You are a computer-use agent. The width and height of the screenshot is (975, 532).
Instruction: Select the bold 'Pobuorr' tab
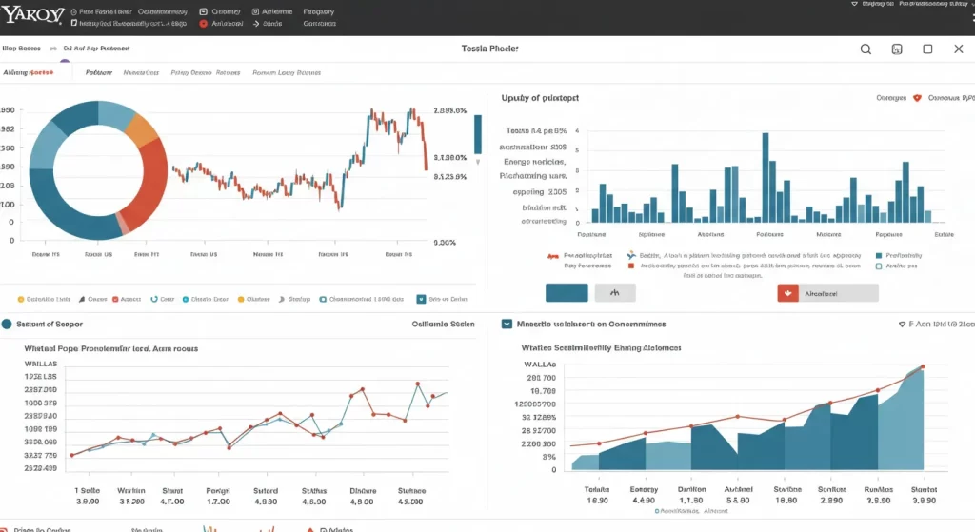tap(98, 72)
